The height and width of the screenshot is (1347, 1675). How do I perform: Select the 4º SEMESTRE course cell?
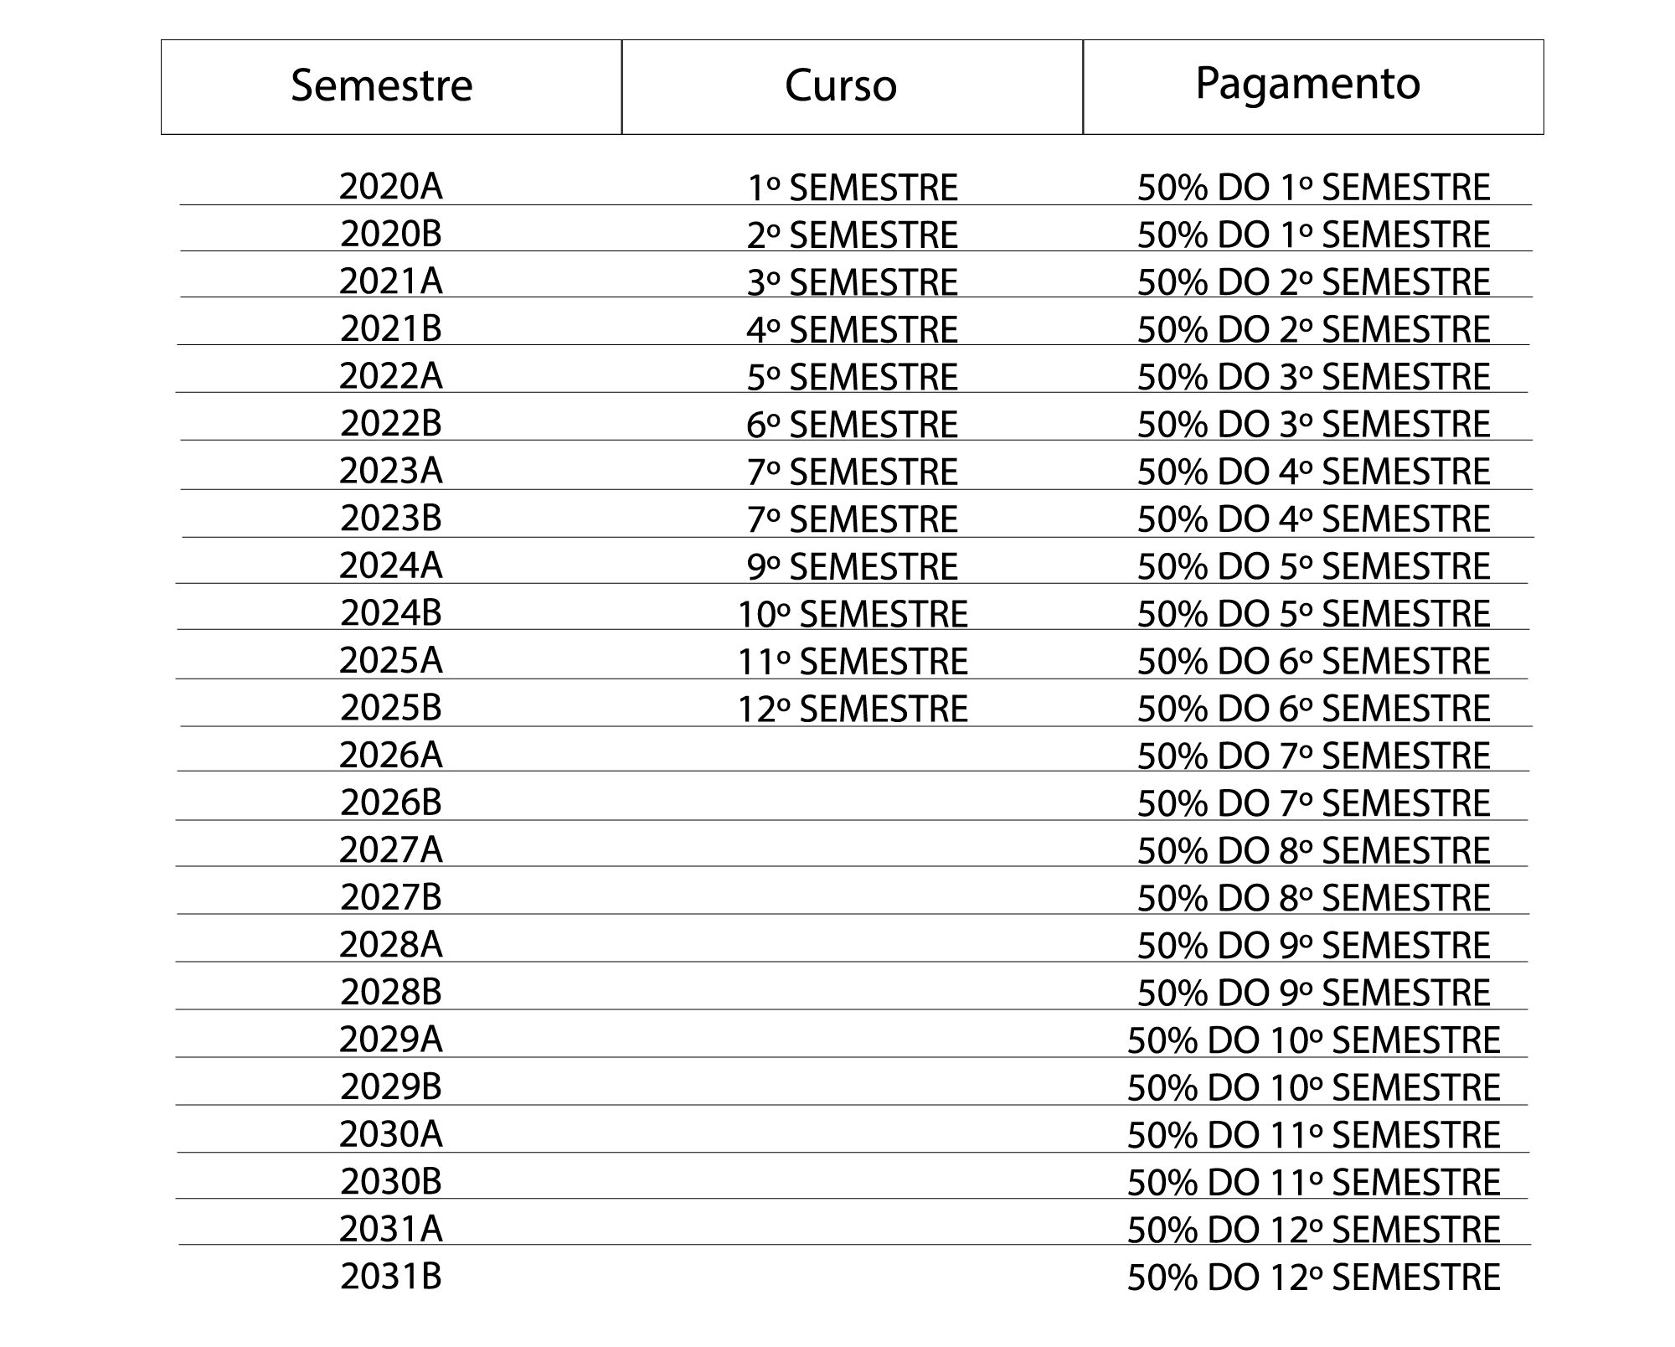tap(853, 330)
